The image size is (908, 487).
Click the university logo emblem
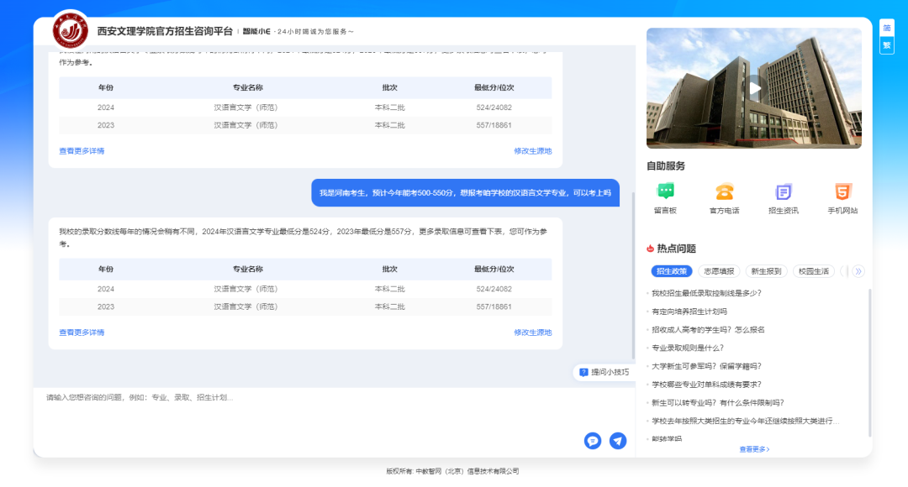coord(71,31)
